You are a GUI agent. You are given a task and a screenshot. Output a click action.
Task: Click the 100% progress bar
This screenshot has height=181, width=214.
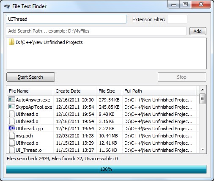coord(106,169)
